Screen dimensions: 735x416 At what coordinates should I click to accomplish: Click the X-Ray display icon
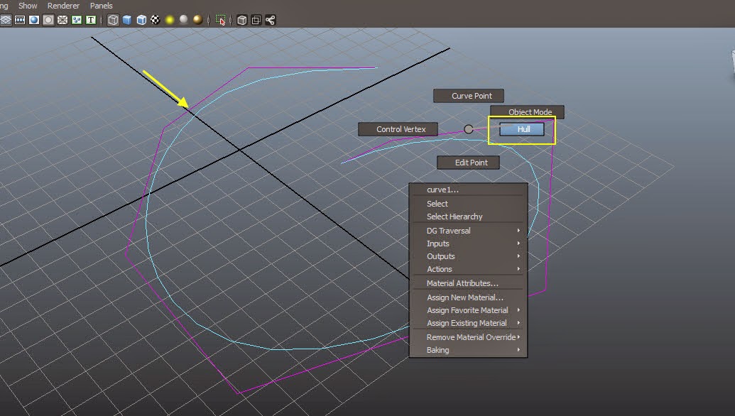click(x=62, y=20)
